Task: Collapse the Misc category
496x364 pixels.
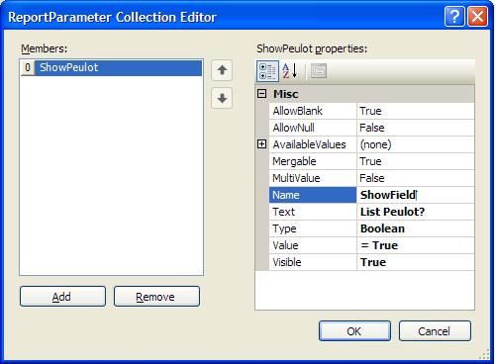Action: [x=261, y=94]
